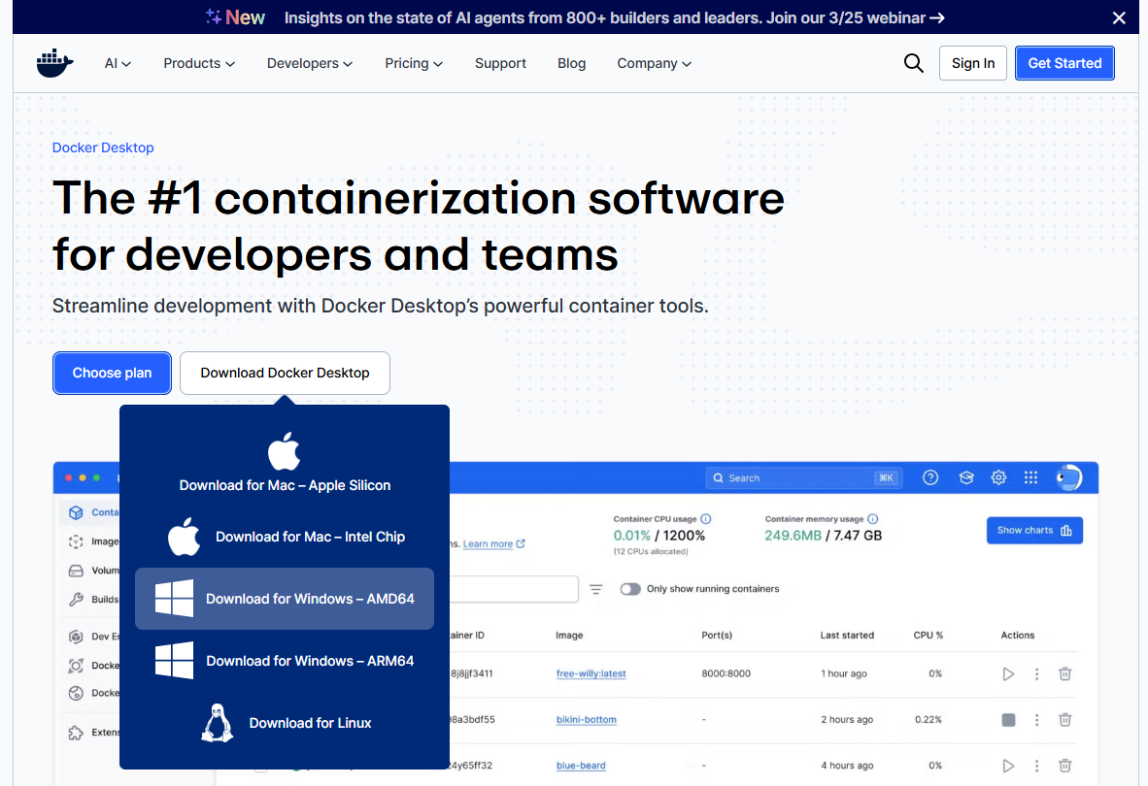The width and height of the screenshot is (1148, 786).
Task: Click the Sign In button
Action: pos(972,63)
